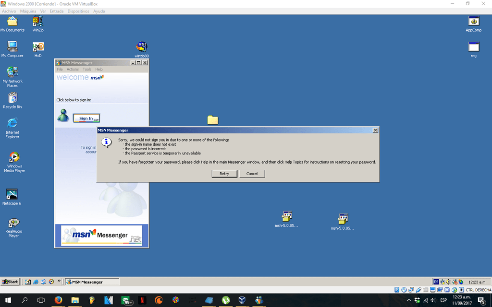Click VirtualBox mouse capture arrow icon
The image size is (492, 307).
click(461, 290)
